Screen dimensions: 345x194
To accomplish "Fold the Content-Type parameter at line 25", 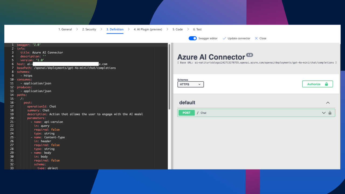I will [15, 137].
